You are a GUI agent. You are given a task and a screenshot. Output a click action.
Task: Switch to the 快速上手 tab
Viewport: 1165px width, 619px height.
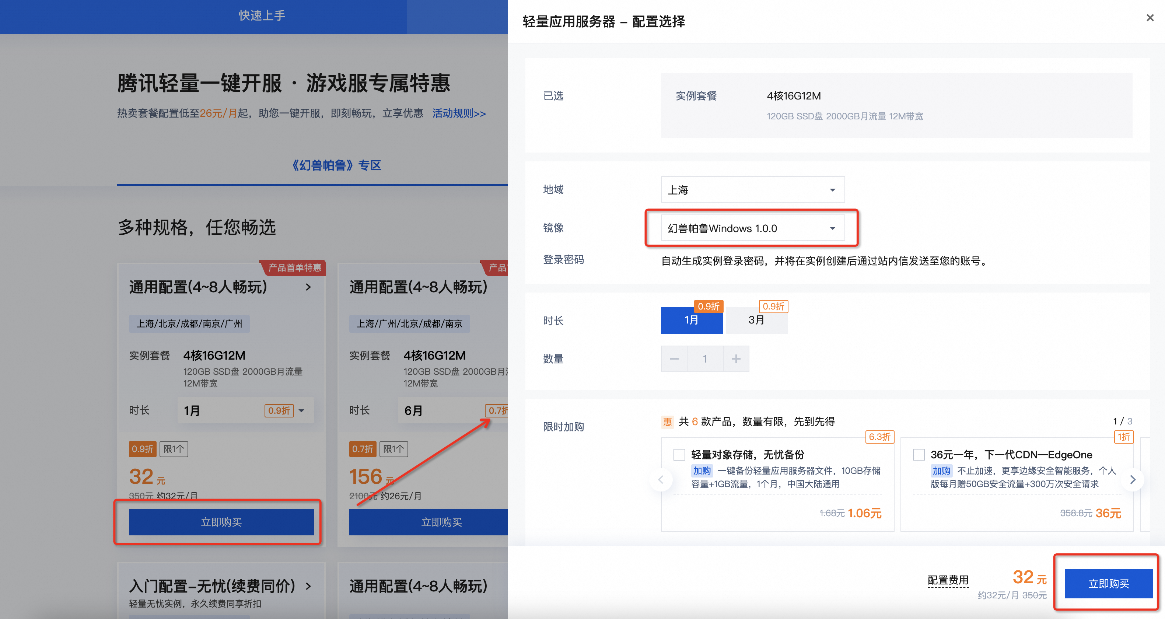262,15
